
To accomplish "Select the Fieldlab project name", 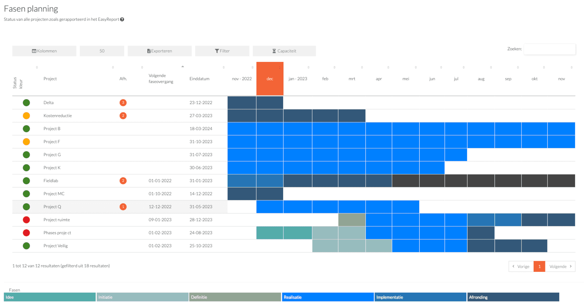I will coord(51,181).
